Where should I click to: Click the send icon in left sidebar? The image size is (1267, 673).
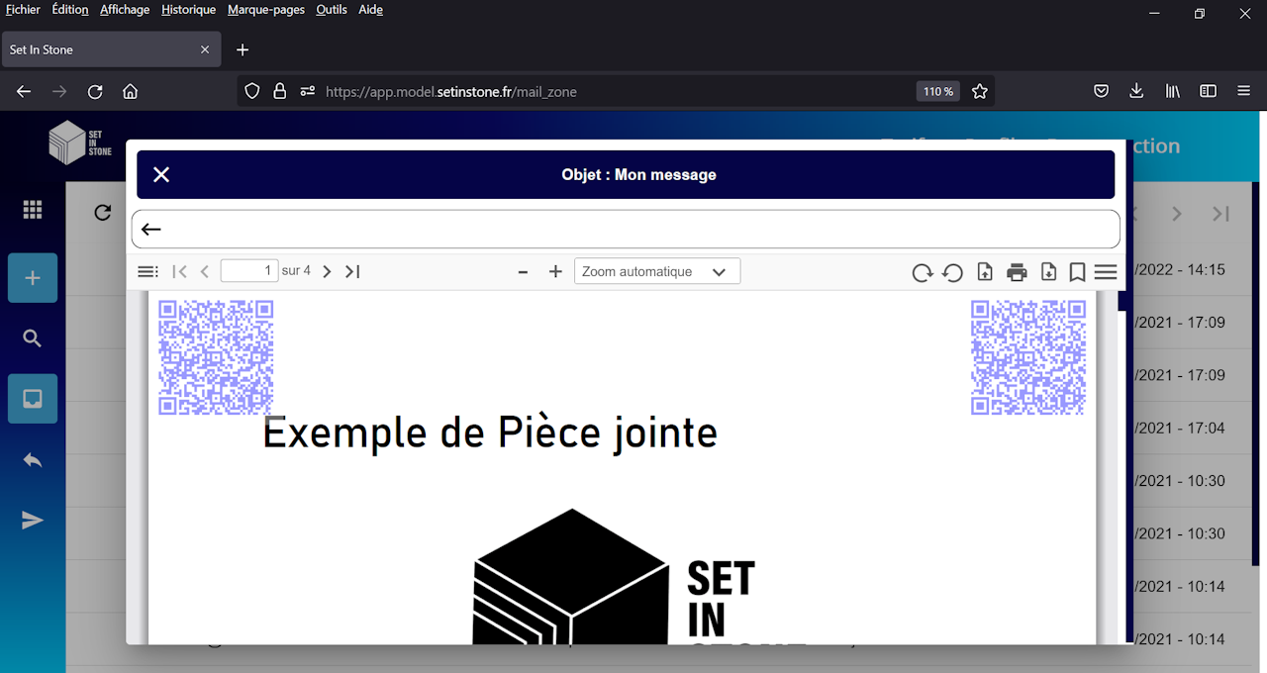pyautogui.click(x=33, y=521)
